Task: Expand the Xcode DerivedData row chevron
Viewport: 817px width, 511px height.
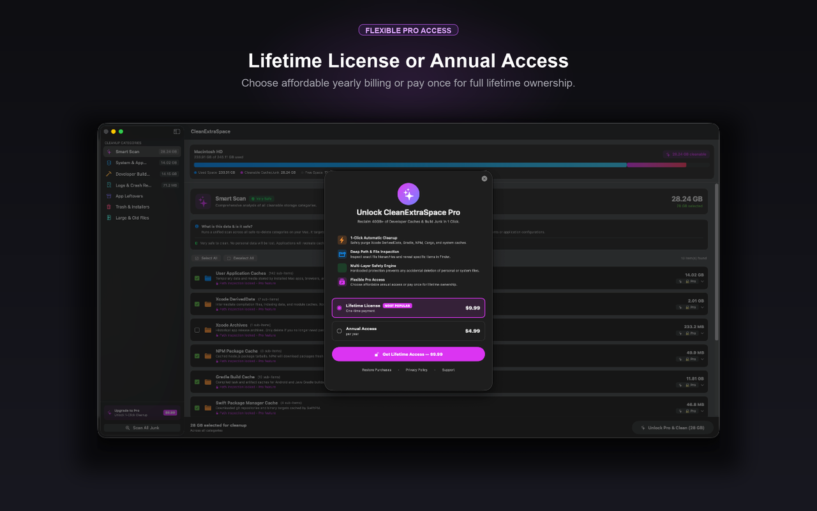Action: pyautogui.click(x=702, y=307)
